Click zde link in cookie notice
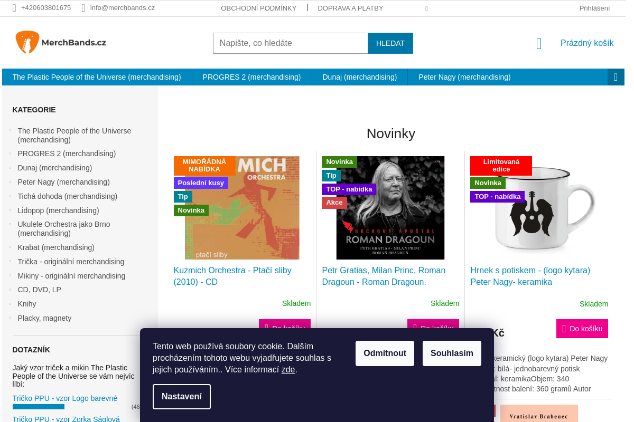The image size is (634, 422). (288, 369)
